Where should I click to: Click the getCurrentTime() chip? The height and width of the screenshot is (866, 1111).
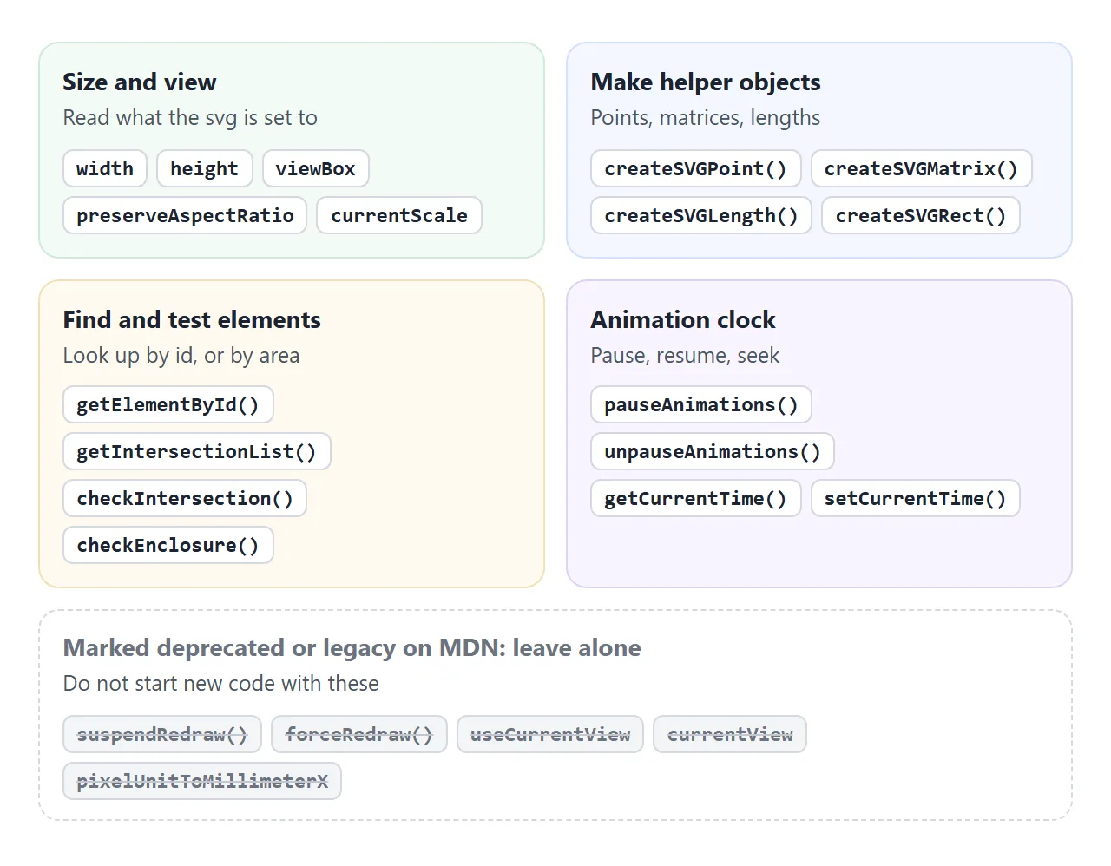[x=696, y=498]
